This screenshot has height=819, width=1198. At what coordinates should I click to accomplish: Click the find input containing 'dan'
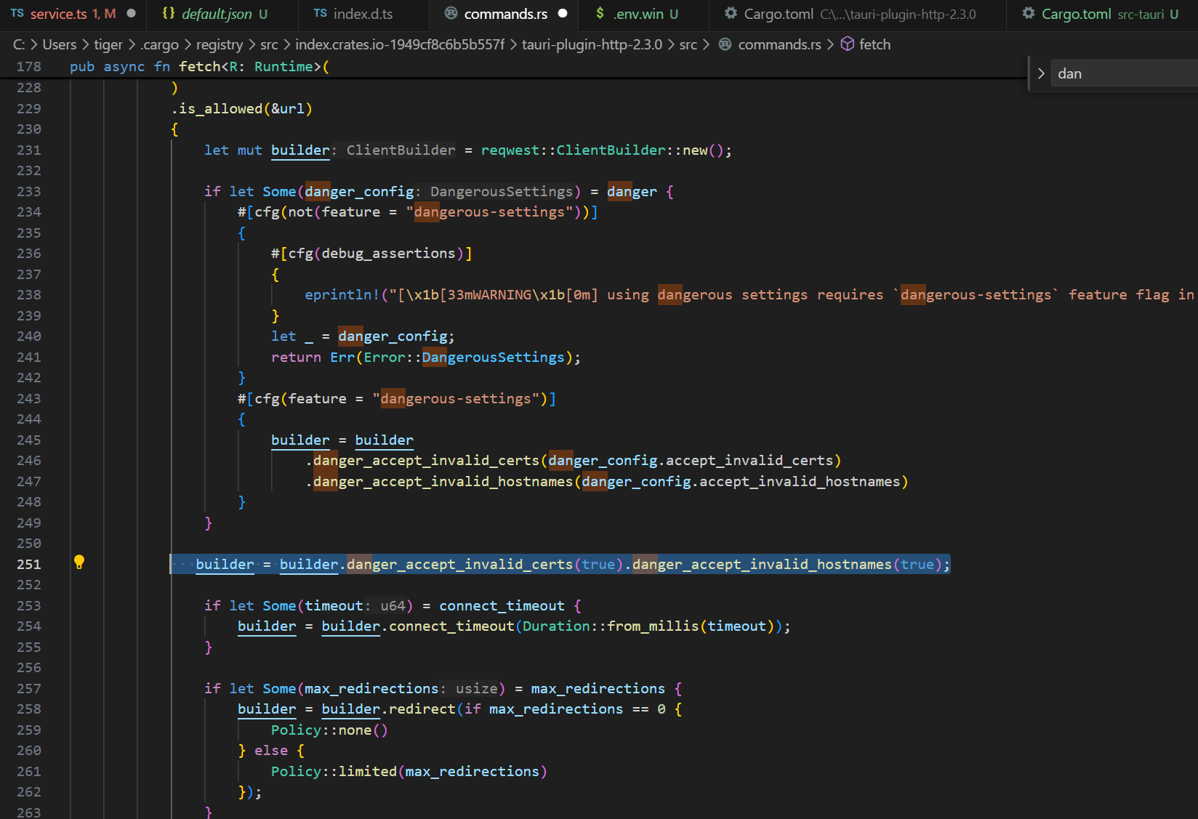point(1125,73)
